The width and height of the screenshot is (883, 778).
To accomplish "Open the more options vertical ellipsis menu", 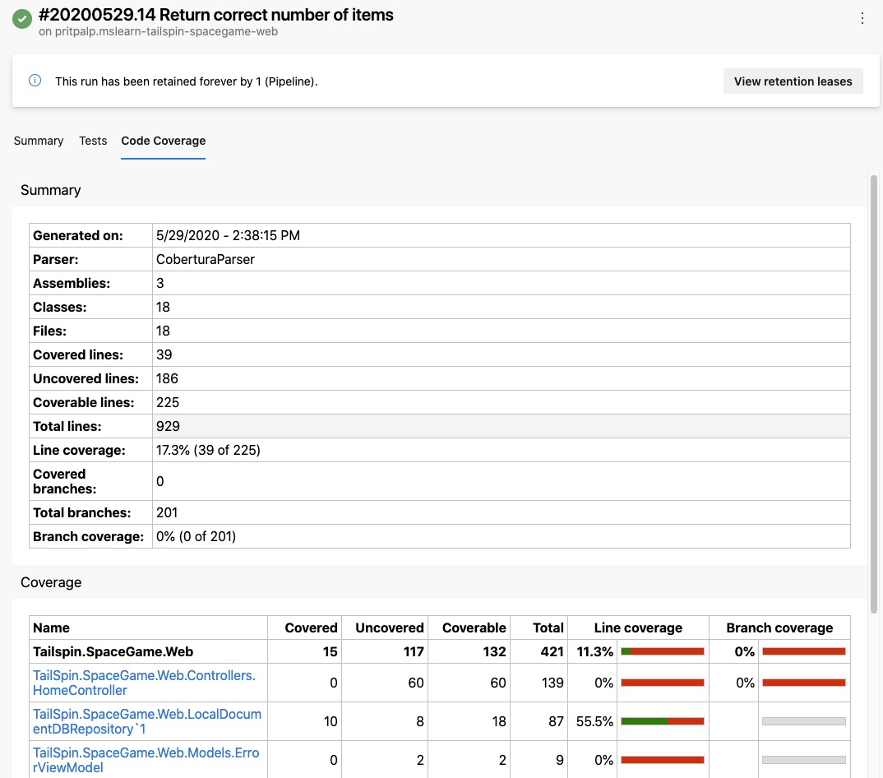I will click(862, 19).
